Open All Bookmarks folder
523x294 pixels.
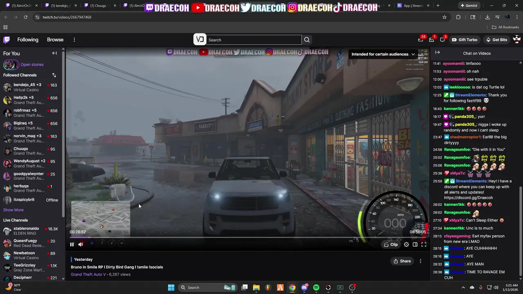pos(505,27)
